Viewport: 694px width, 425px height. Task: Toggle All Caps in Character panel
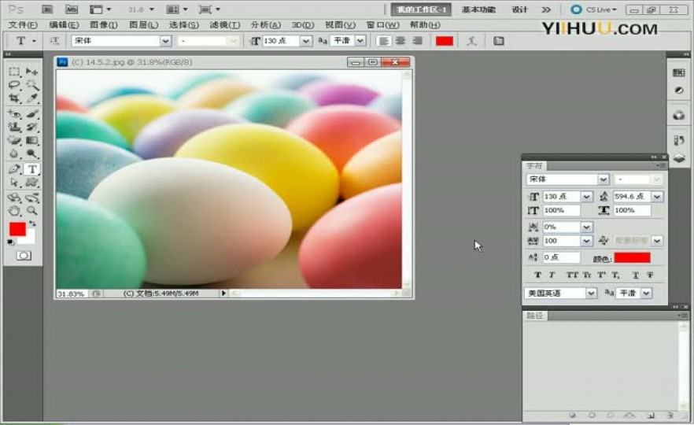tap(572, 275)
